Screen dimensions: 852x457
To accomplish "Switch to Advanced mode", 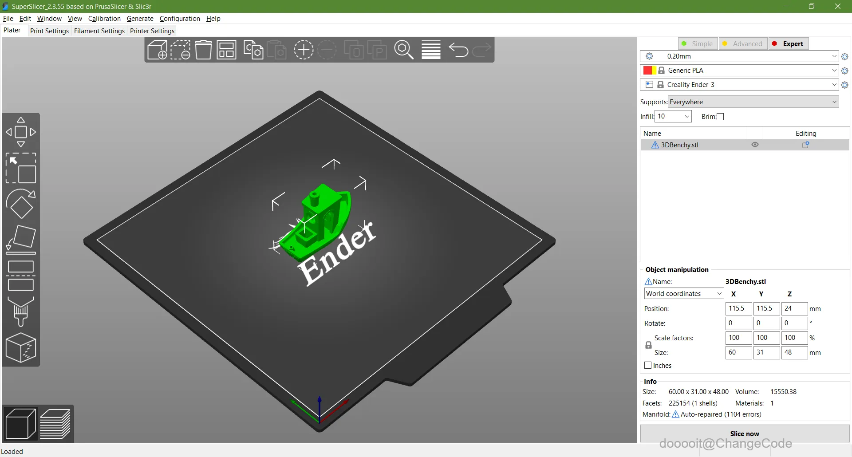I will [743, 43].
